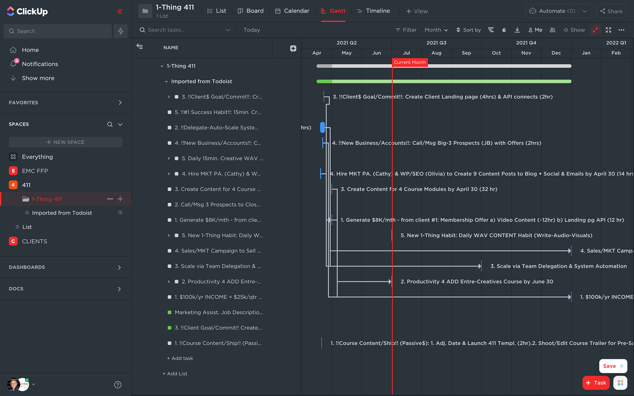The image size is (634, 396).
Task: Open the notifications bell
Action: tap(13, 64)
